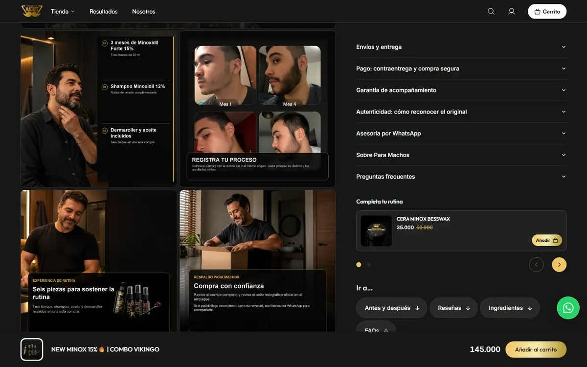587x367 pixels.
Task: Select the Completa tu rutina heading
Action: coord(380,202)
